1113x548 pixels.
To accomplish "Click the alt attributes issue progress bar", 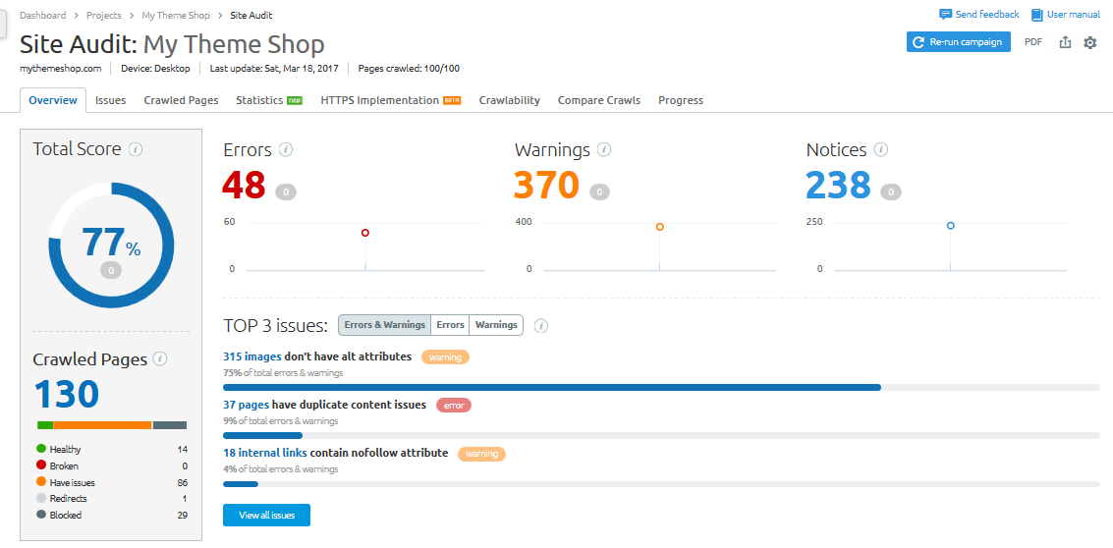I will point(661,388).
